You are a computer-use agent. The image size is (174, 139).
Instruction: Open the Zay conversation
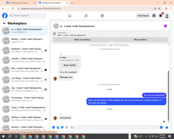pos(24,89)
